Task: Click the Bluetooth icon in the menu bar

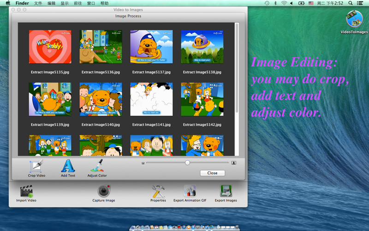Action: [x=275, y=3]
